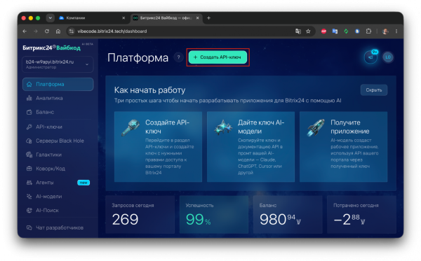This screenshot has width=421, height=261.
Task: Open the LO user avatar menu
Action: [388, 57]
